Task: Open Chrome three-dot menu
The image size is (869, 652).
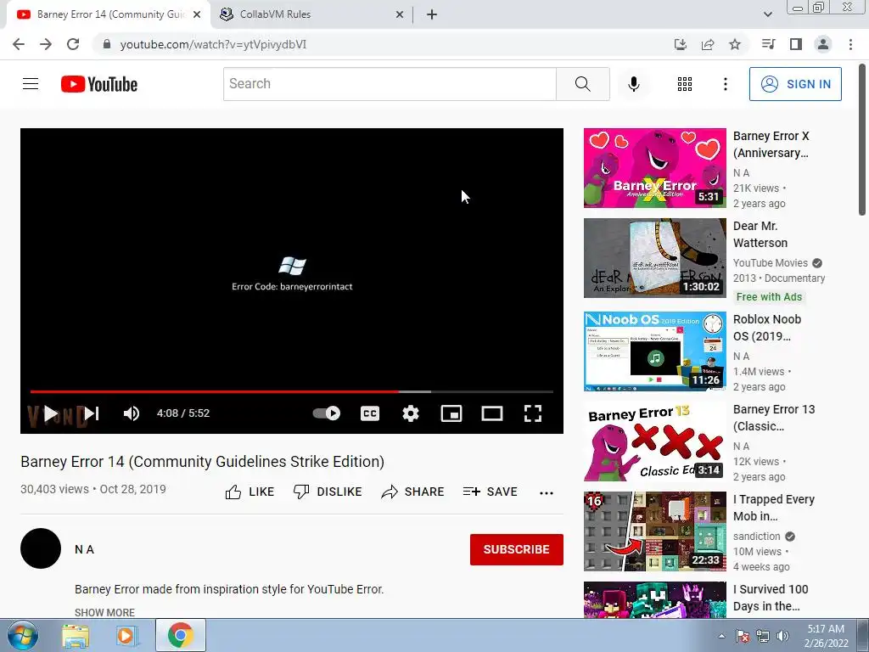Action: (850, 44)
